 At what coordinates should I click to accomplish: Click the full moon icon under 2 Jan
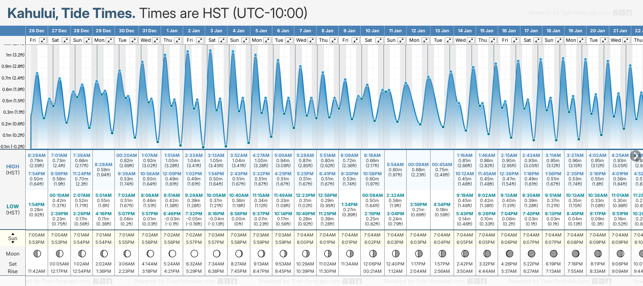tap(194, 253)
